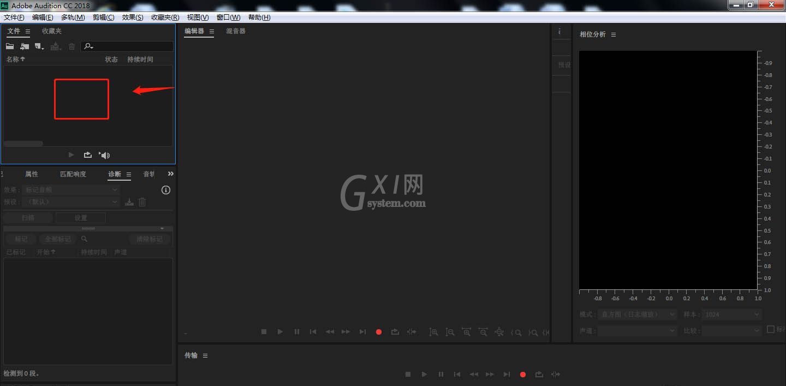The width and height of the screenshot is (786, 386).
Task: Click the info icon in Diagnostics panel
Action: pos(166,190)
